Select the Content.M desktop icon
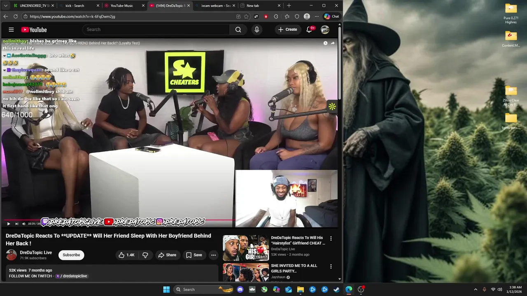527x296 pixels. pyautogui.click(x=511, y=39)
